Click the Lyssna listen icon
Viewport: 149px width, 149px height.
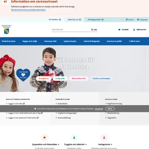(x=127, y=19)
